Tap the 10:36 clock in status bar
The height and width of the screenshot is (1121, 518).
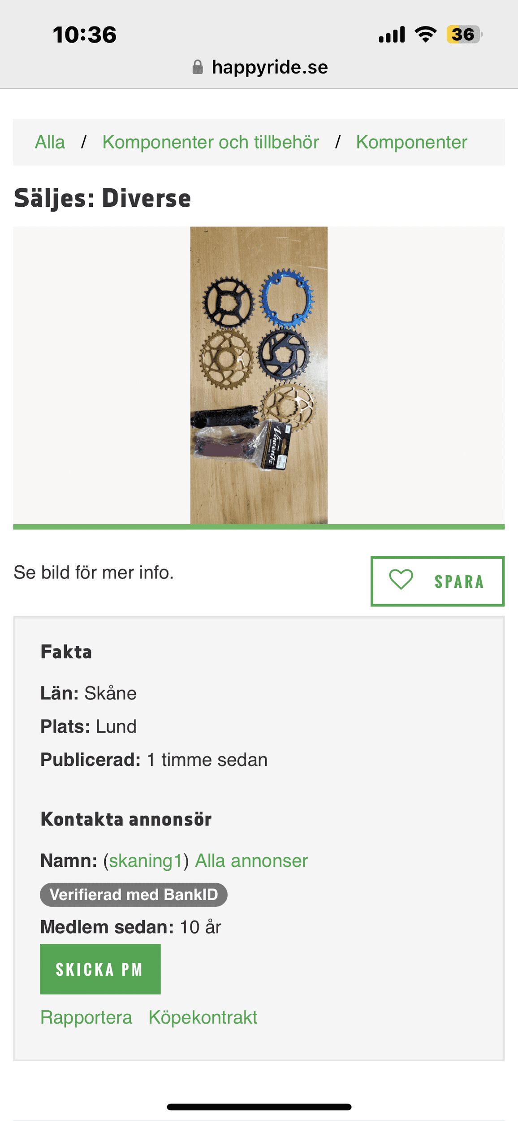(85, 35)
